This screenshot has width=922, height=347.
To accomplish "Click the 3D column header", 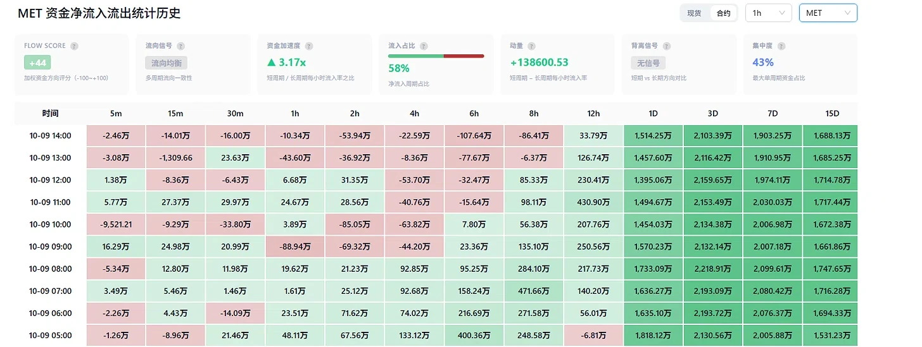I will point(713,114).
